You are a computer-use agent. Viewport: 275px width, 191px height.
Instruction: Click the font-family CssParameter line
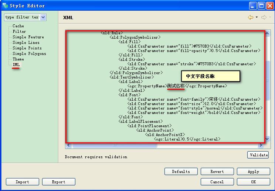tap(194, 99)
